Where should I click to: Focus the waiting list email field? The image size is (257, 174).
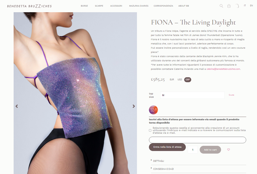[198, 140]
